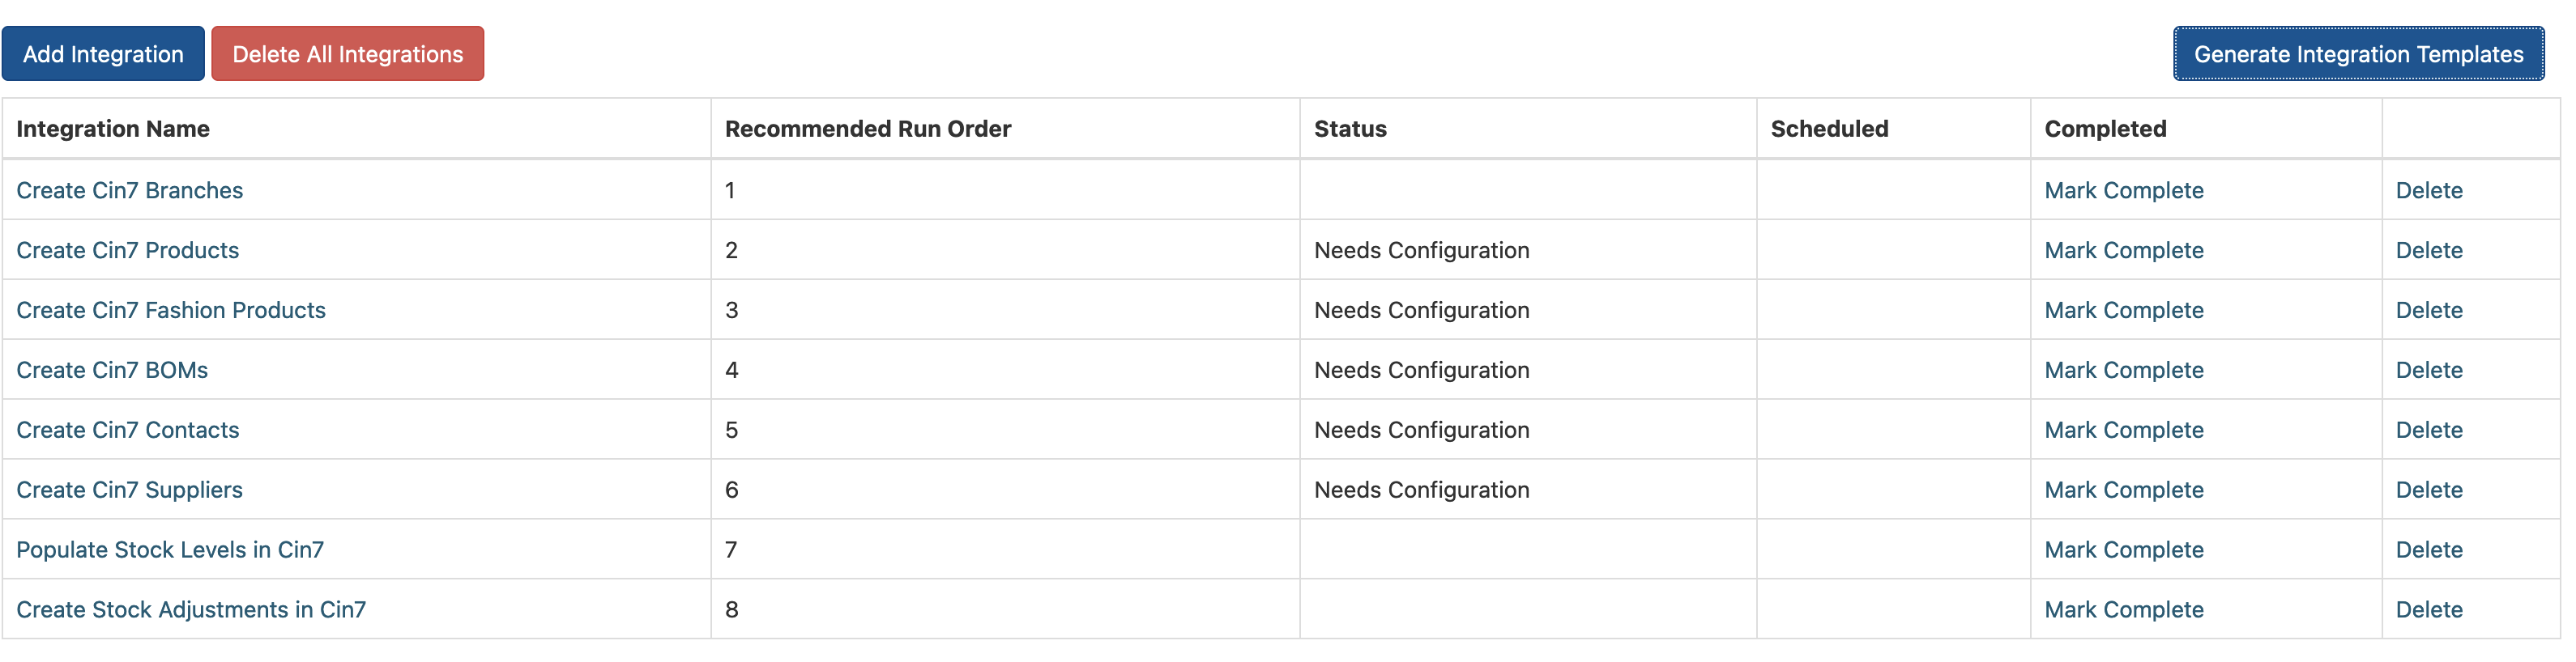
Task: Open the Create Cin7 Contacts integration
Action: point(127,430)
